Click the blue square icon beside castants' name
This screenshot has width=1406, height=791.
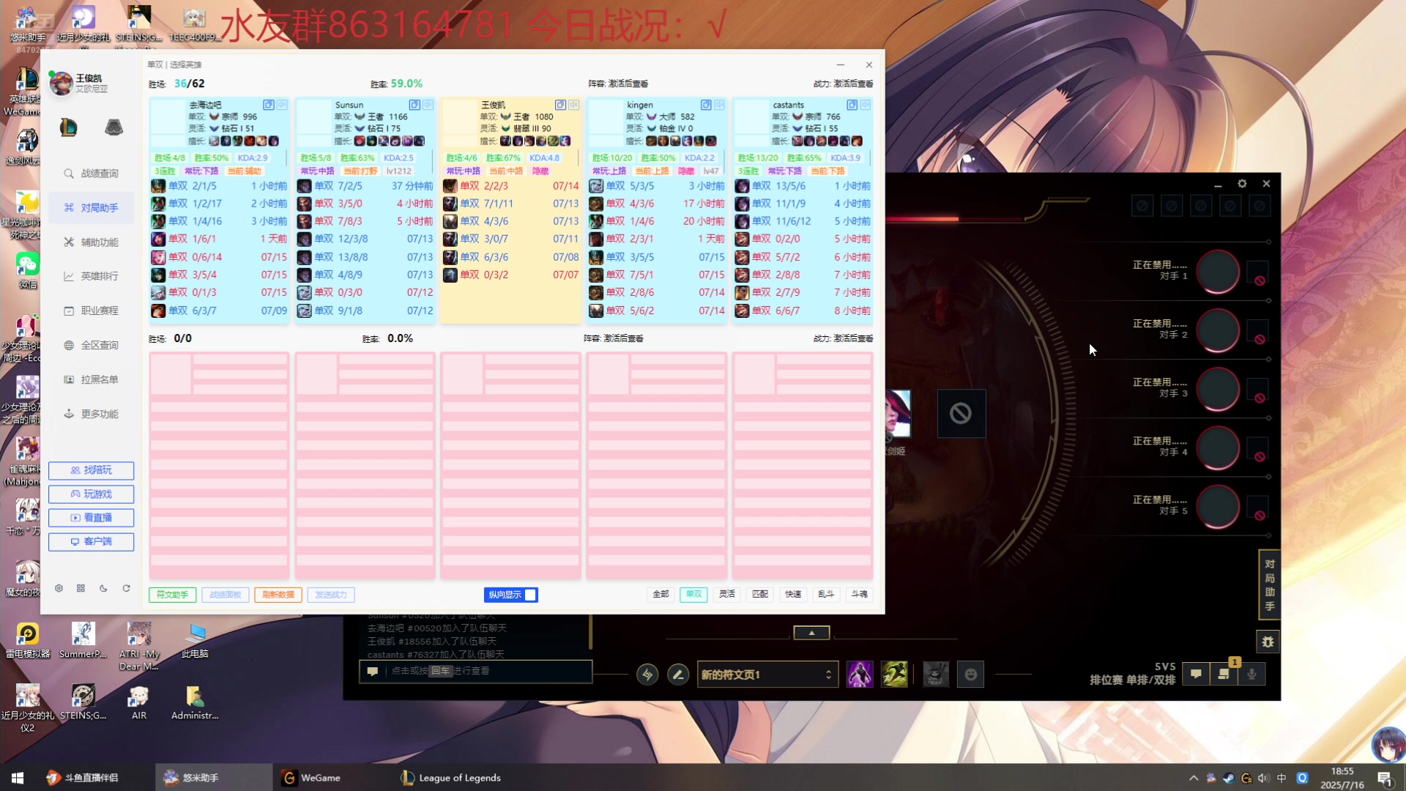[x=852, y=105]
